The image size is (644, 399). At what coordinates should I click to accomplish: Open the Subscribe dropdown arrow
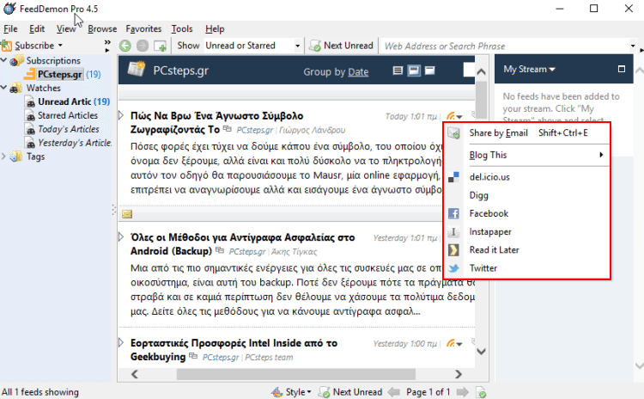click(60, 46)
